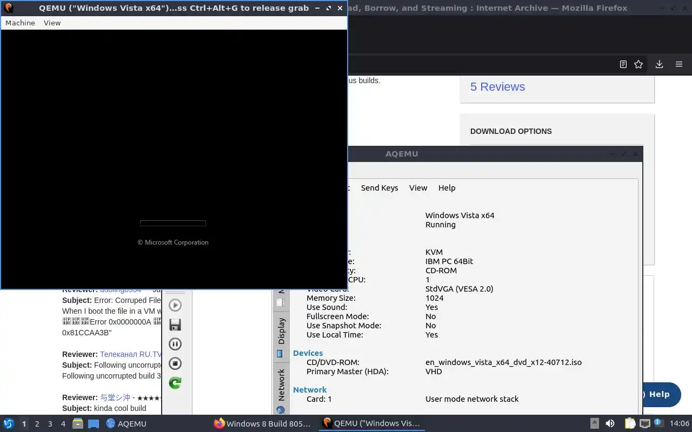
Task: Open the Machine menu in QEMU window
Action: pos(20,23)
